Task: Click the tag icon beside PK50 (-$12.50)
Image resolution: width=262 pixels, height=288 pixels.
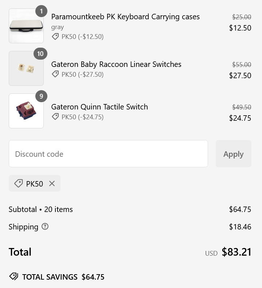Action: pos(55,37)
